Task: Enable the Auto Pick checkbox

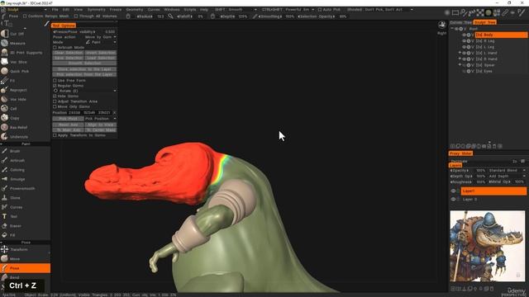Action: click(320, 9)
